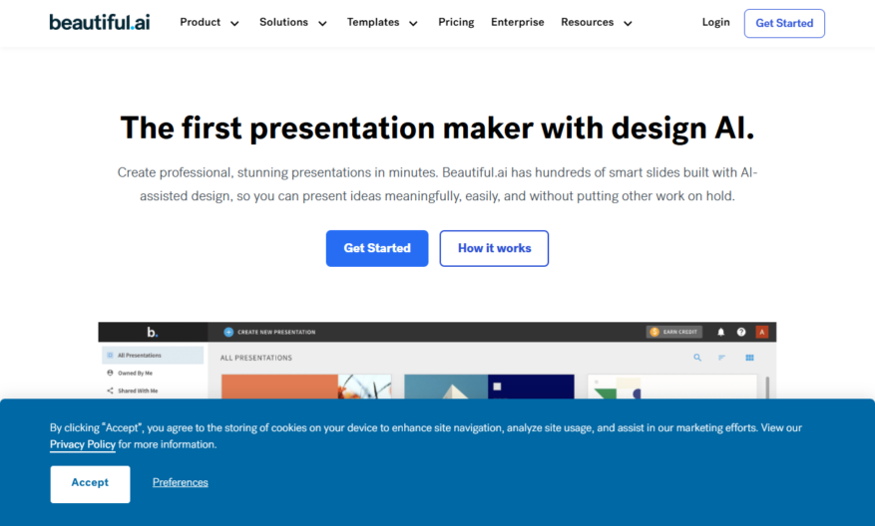Open the Templates menu
Screen dimensions: 875x526
[x=373, y=22]
